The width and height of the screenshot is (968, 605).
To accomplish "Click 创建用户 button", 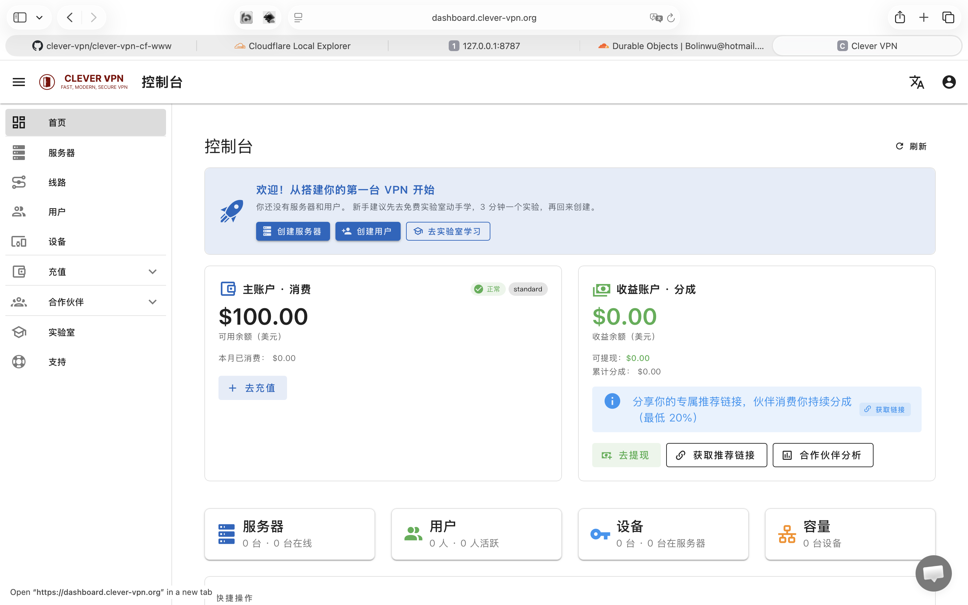I will pos(368,231).
